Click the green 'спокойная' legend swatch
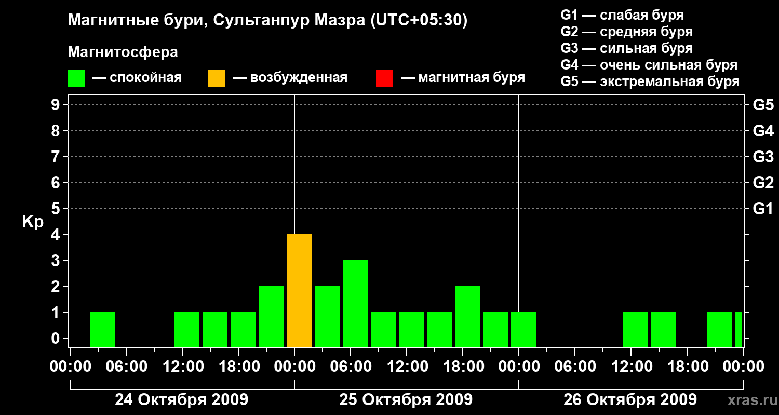Screen dimensions: 779x415 (76, 78)
